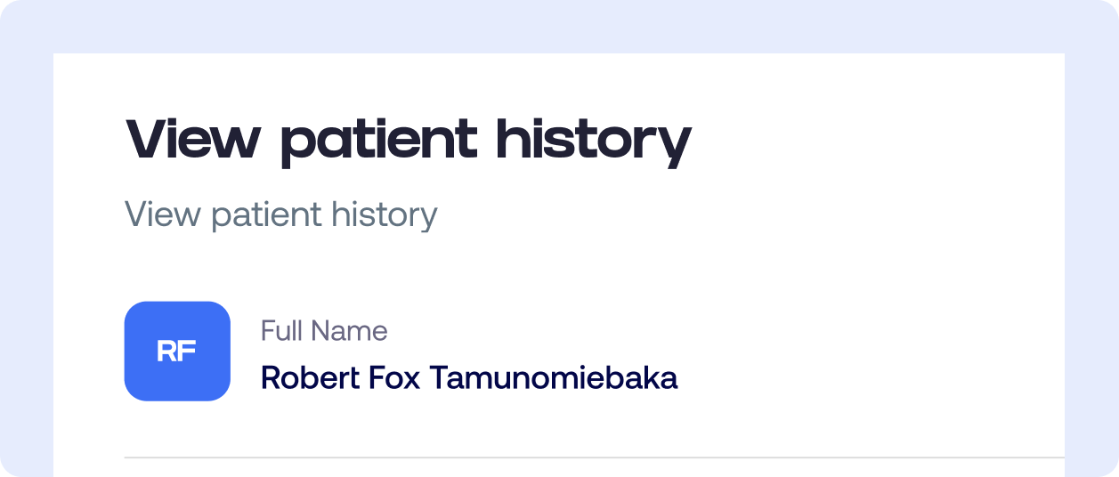Click the bold "View patient history" heading
This screenshot has width=1119, height=477.
(x=409, y=141)
